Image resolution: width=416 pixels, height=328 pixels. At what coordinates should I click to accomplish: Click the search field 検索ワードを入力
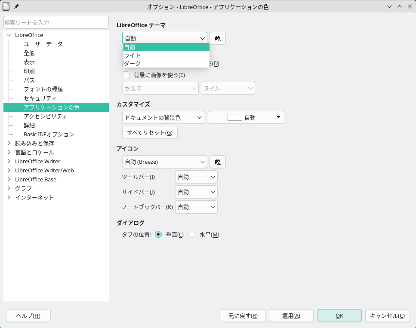(56, 22)
